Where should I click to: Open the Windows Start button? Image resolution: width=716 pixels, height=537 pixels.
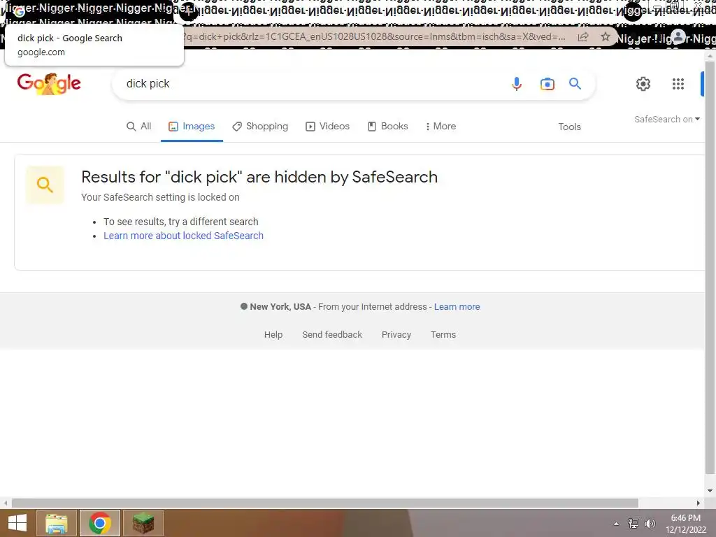point(17,523)
